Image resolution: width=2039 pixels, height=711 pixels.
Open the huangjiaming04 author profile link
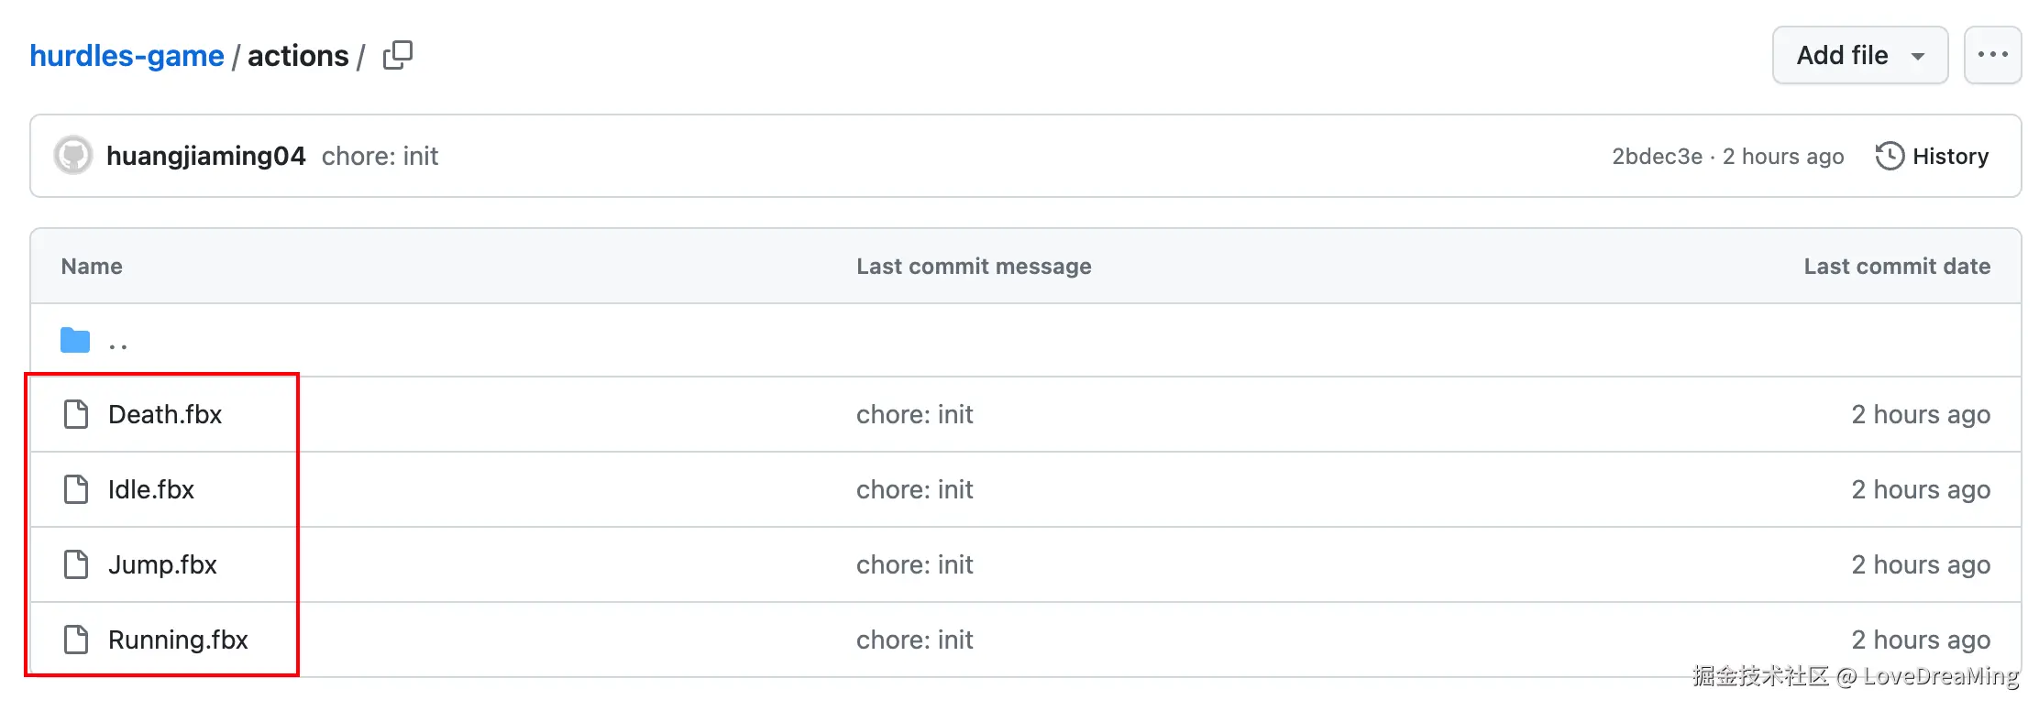coord(205,156)
